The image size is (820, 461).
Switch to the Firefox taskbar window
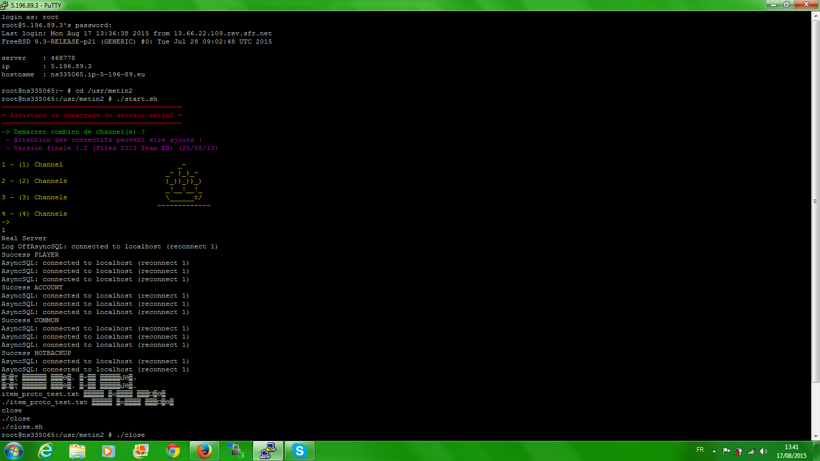(x=204, y=451)
